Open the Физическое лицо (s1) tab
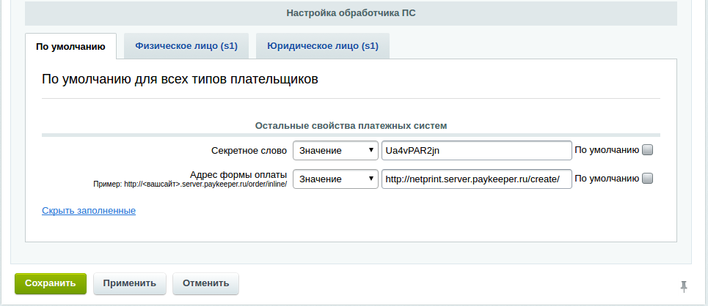The image size is (708, 306). click(186, 45)
